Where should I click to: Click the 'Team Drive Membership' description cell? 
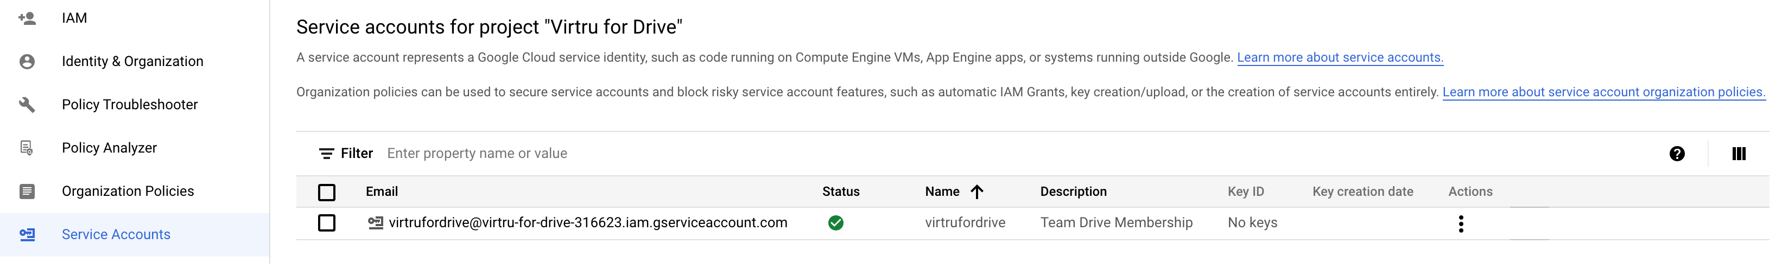coord(1116,222)
